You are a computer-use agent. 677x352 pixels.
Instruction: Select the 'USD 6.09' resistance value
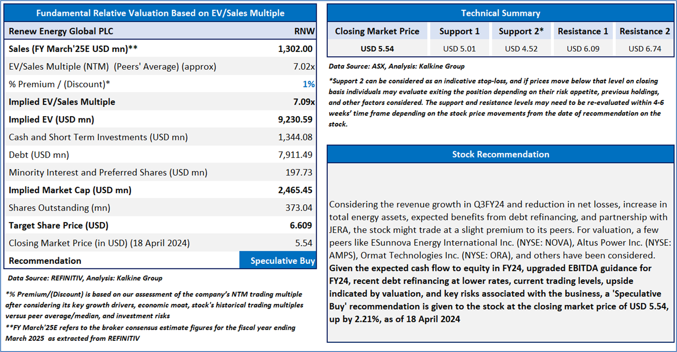point(583,49)
